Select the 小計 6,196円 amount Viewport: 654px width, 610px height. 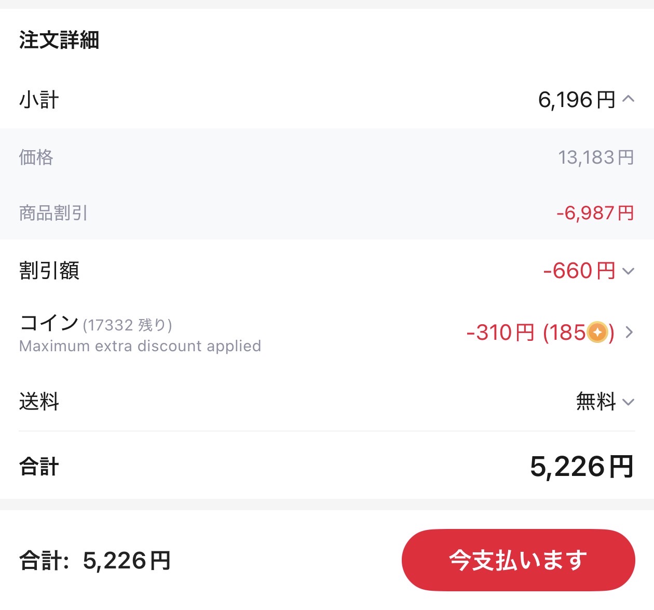[577, 99]
